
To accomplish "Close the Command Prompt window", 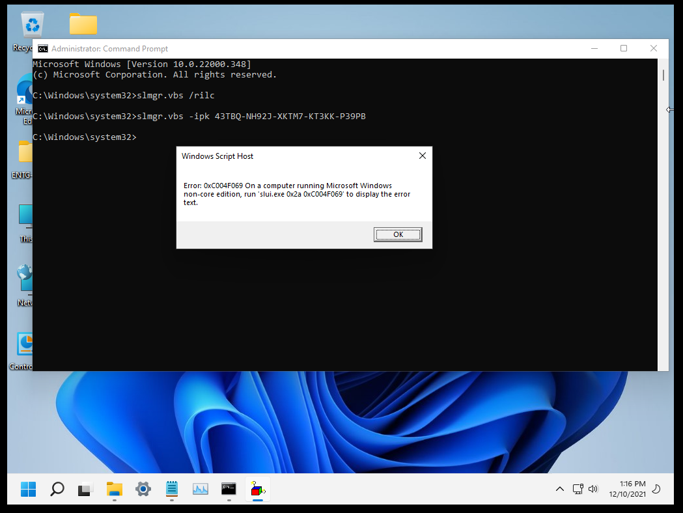I will coord(654,48).
